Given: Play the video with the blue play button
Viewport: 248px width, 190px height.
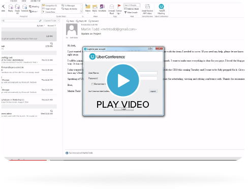Looking at the screenshot, I should click(123, 80).
